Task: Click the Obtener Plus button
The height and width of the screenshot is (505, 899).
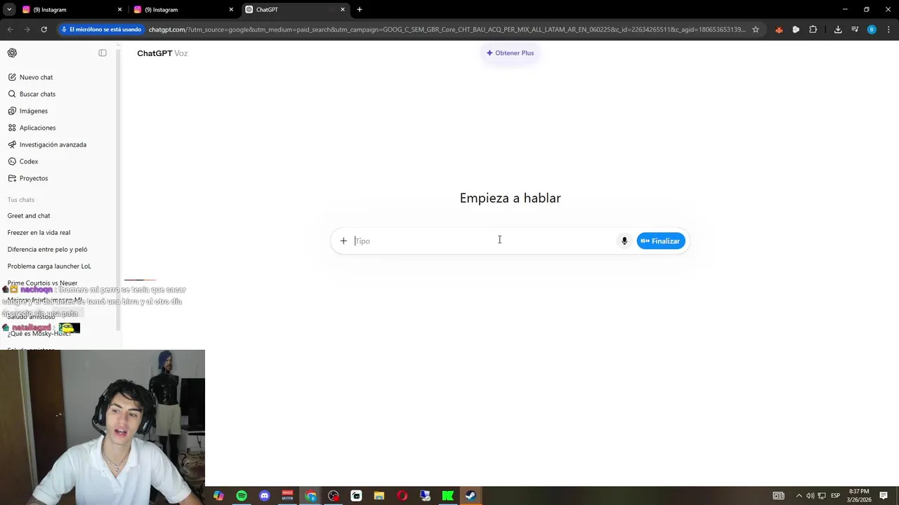Action: pos(511,53)
